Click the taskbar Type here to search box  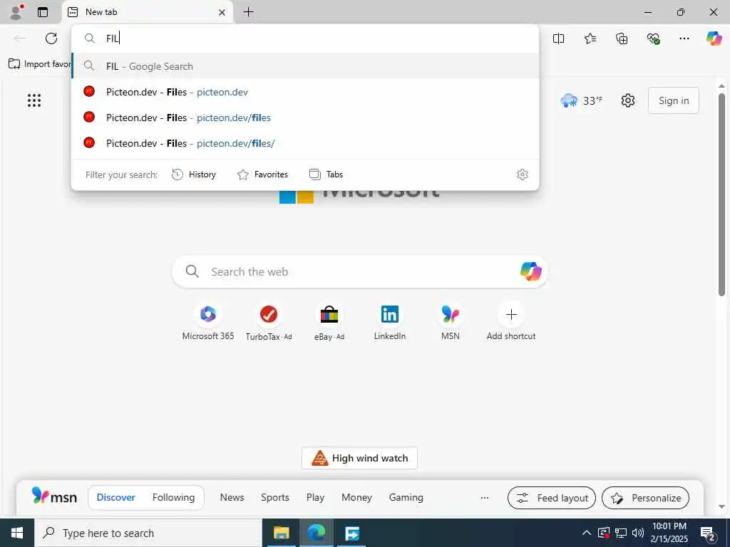(148, 533)
